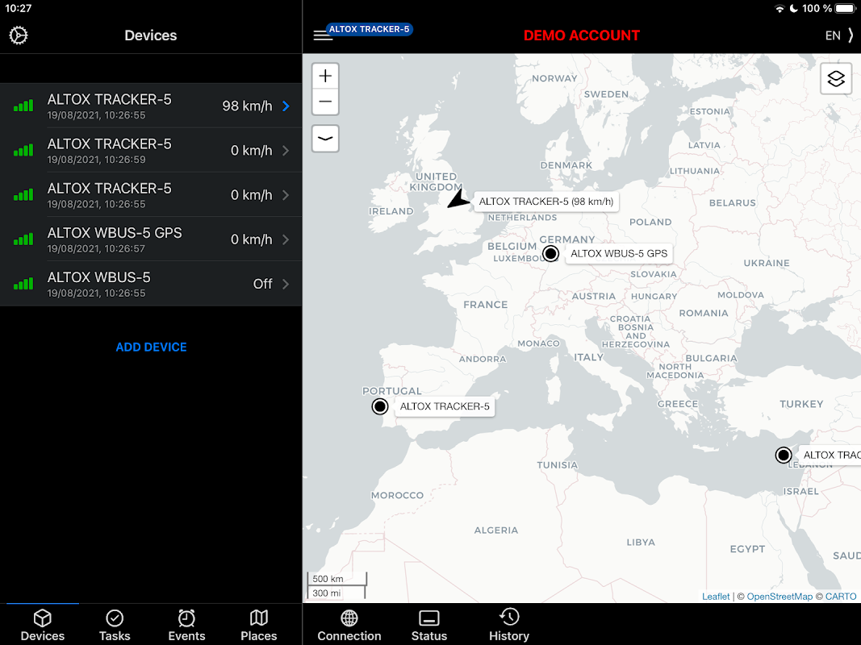Click ALTOX TRACKER-5 label near Portugal

(x=445, y=406)
